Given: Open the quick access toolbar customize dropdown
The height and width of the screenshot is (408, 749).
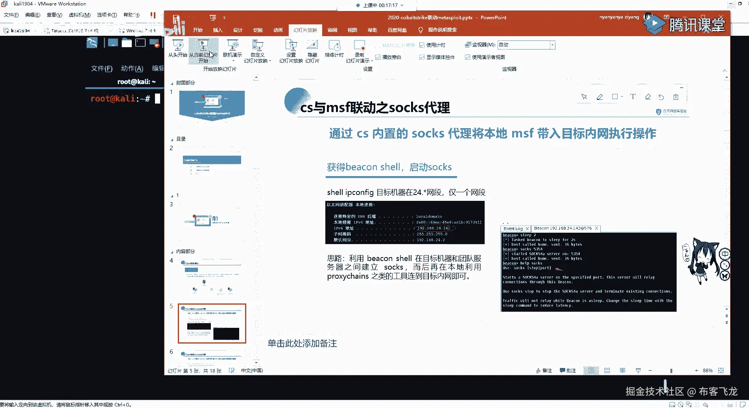Looking at the screenshot, I should click(x=225, y=18).
